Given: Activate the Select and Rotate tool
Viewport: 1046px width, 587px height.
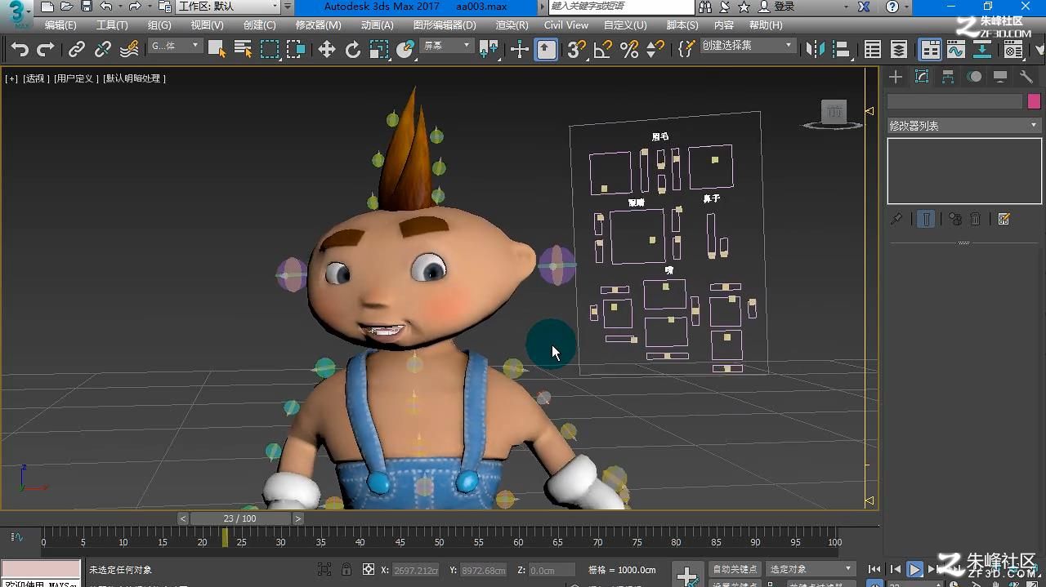Looking at the screenshot, I should (x=353, y=50).
